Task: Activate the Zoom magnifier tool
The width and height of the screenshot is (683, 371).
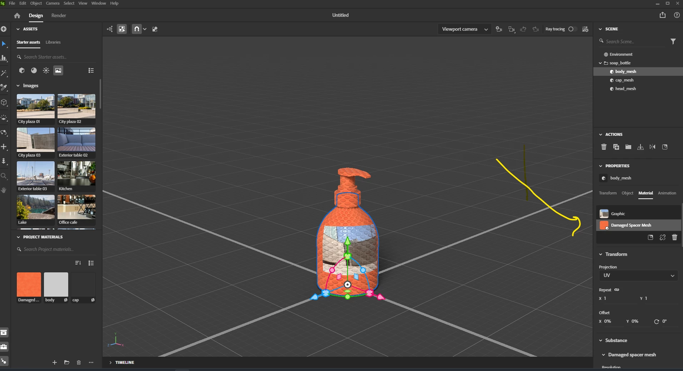Action: (x=4, y=176)
